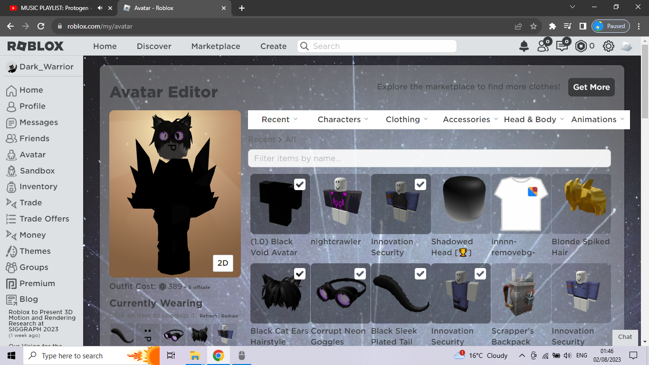Expand the Animations dropdown
This screenshot has width=649, height=365.
pos(598,120)
